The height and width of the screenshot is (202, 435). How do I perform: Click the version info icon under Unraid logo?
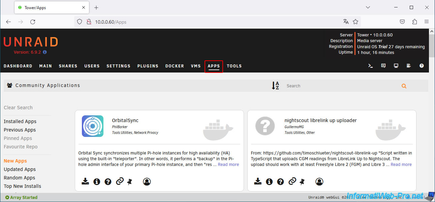[45, 52]
